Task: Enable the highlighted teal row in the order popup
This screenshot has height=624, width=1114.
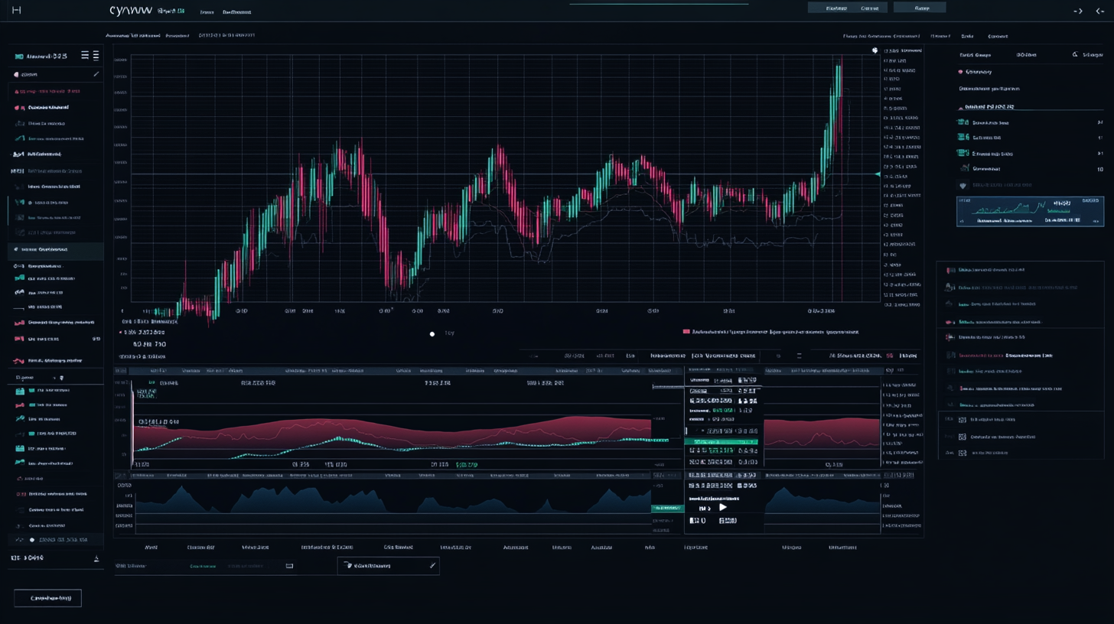Action: (722, 442)
